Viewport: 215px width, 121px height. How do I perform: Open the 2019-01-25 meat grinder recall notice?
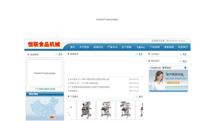coord(89,79)
